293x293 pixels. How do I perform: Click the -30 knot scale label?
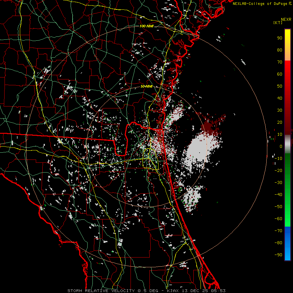[x=278, y=183]
